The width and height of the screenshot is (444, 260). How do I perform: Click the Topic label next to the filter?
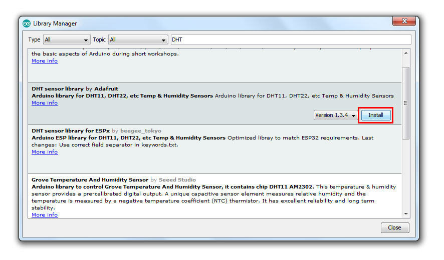[99, 39]
